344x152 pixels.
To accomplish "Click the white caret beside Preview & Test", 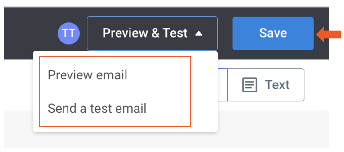I will 199,34.
